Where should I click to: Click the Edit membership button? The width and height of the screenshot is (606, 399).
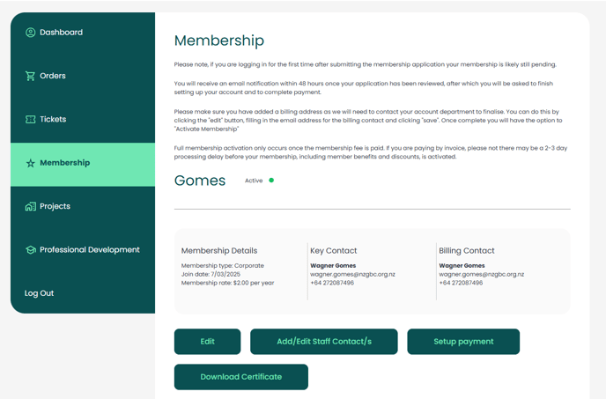coord(207,342)
